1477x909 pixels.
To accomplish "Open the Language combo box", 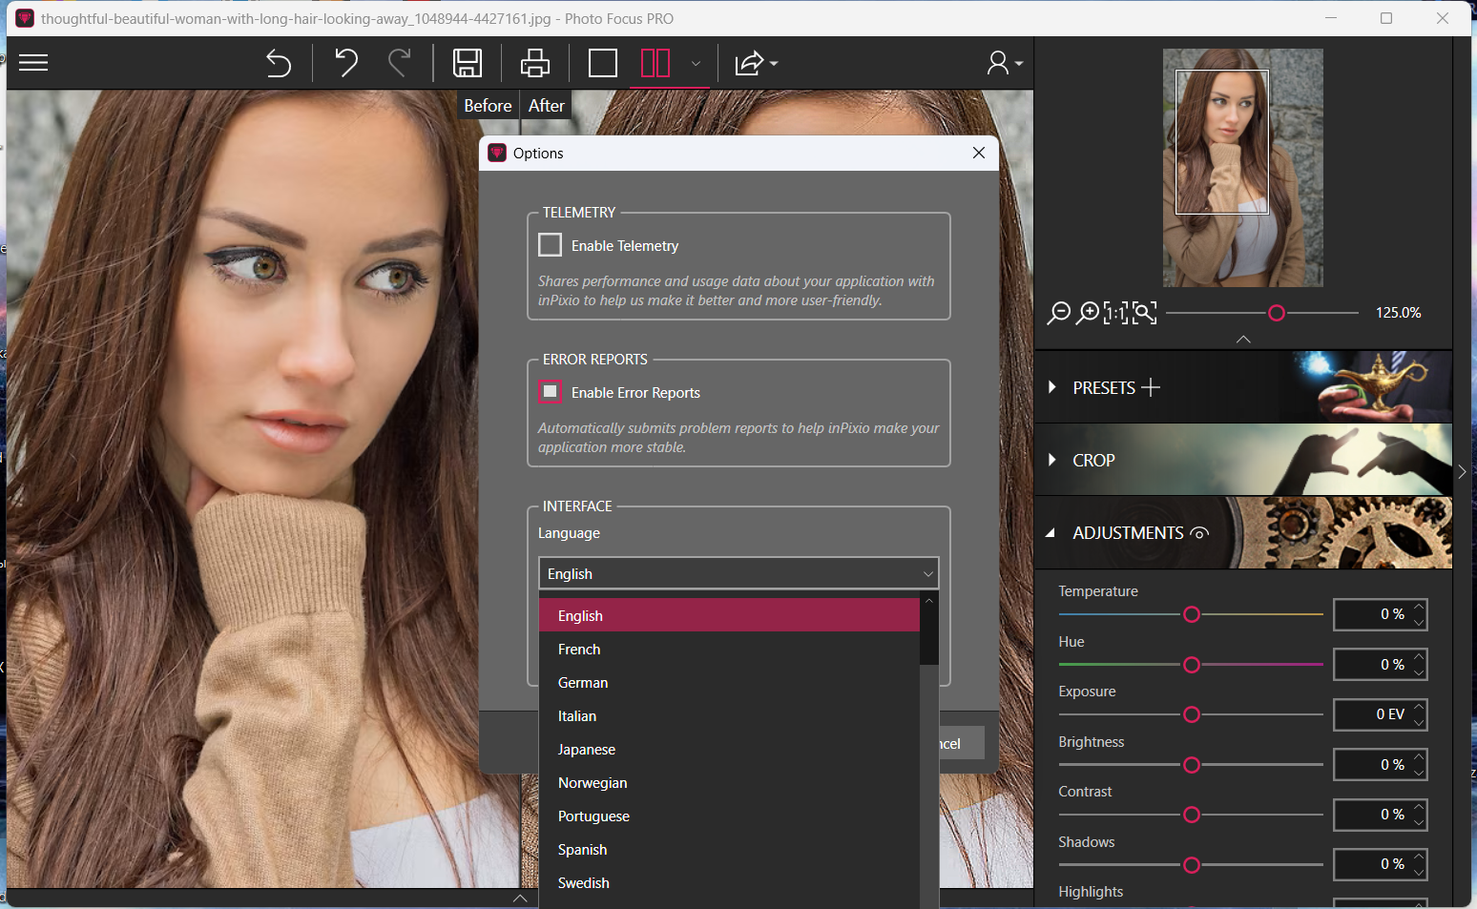I will click(738, 573).
